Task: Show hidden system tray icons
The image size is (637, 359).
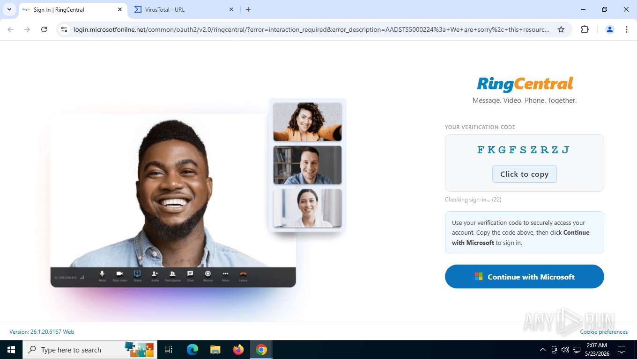Action: [x=543, y=350]
